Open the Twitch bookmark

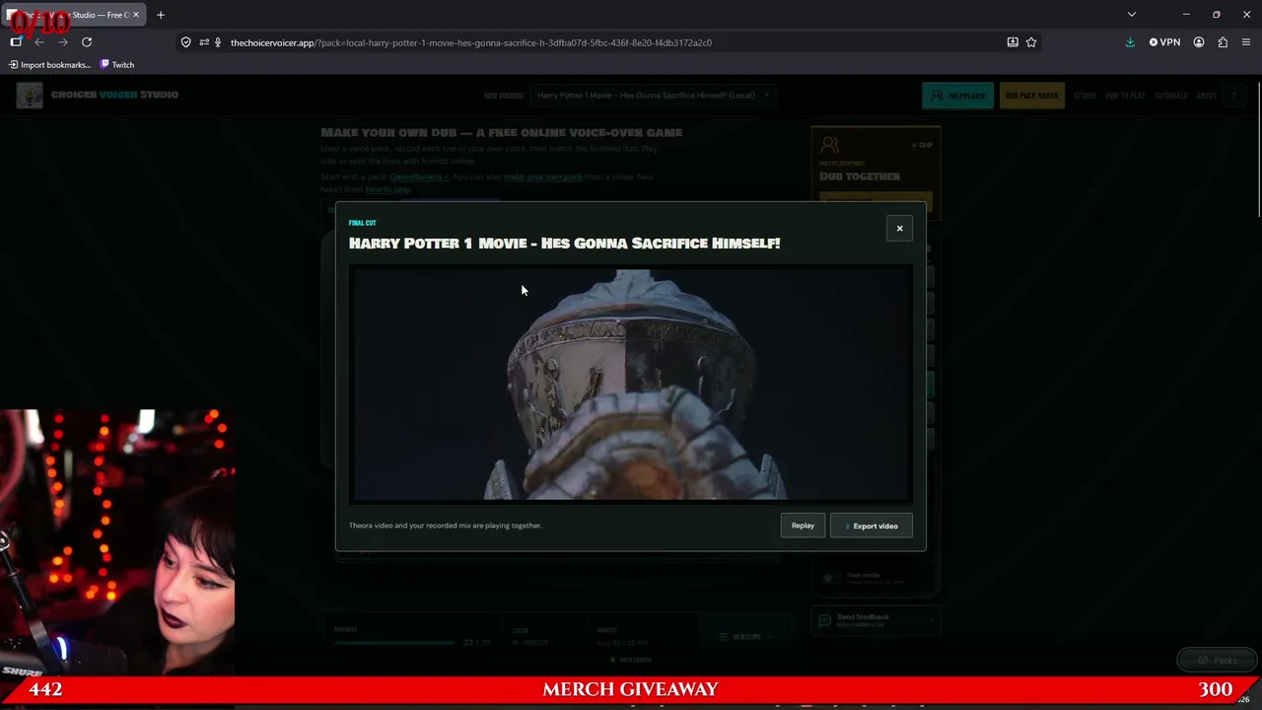[x=117, y=65]
